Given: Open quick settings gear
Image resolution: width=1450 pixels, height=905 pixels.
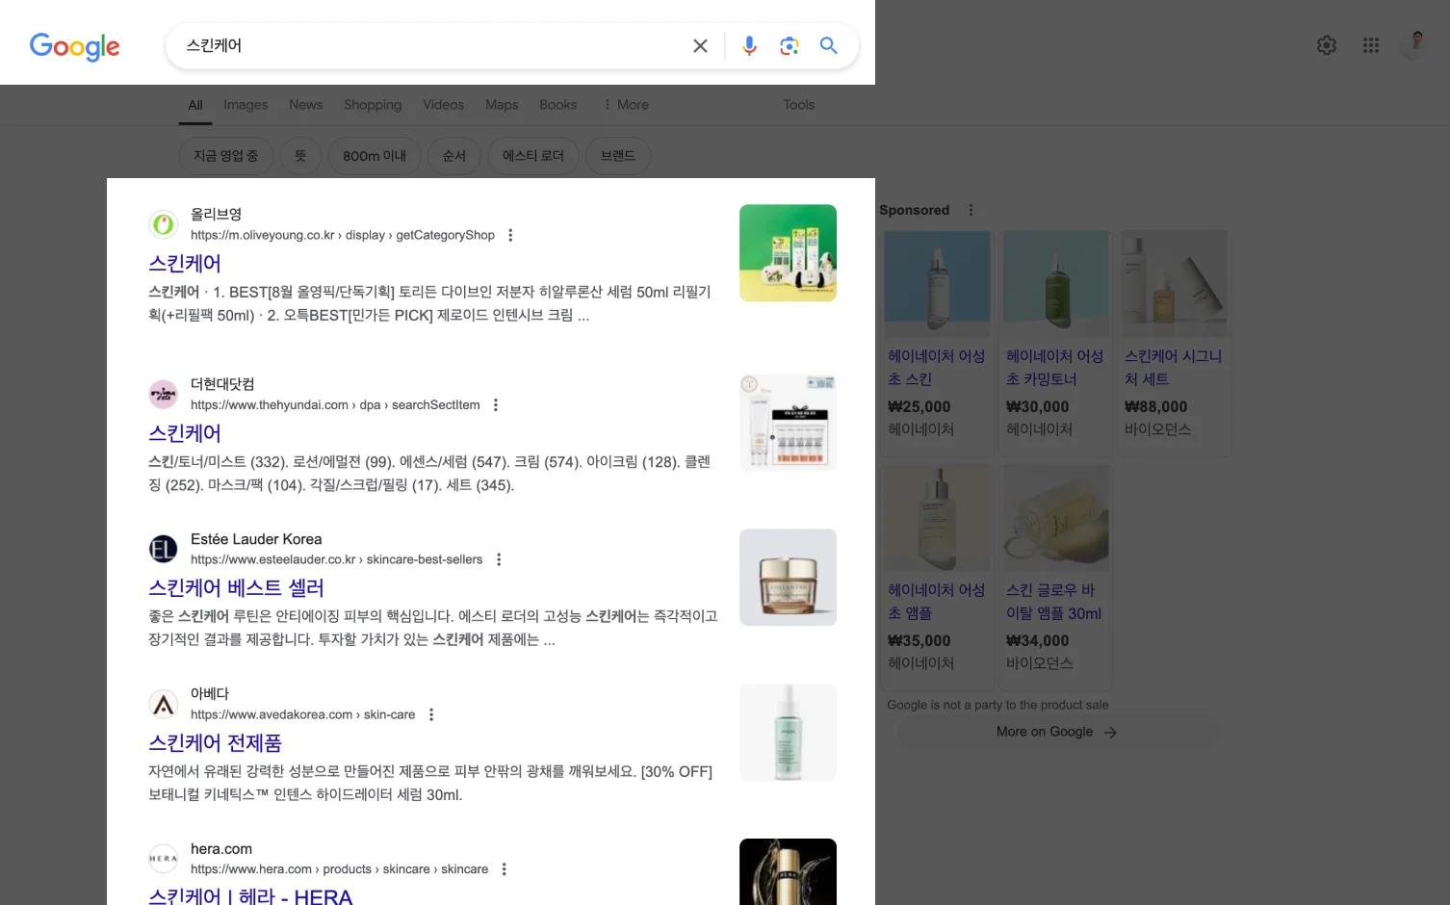Looking at the screenshot, I should [1326, 44].
